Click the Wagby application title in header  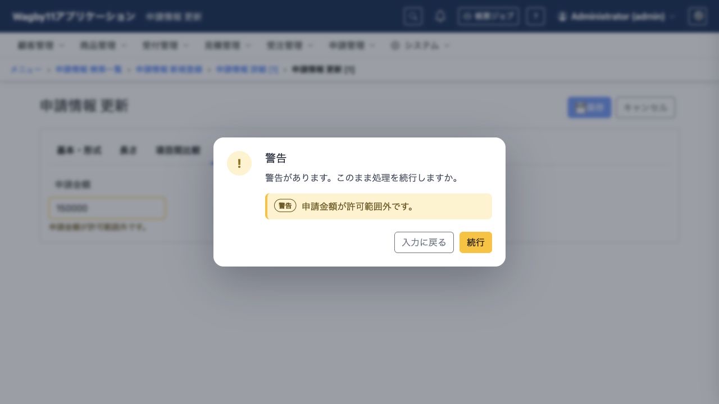tap(74, 17)
